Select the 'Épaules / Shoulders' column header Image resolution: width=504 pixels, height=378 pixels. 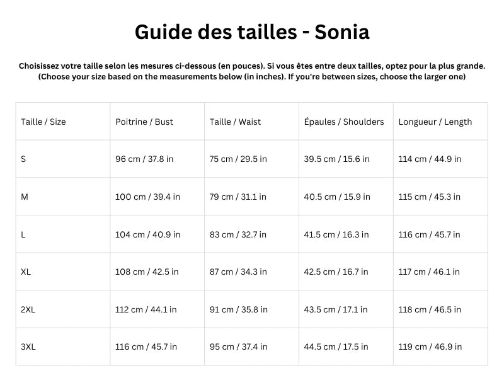click(x=344, y=122)
